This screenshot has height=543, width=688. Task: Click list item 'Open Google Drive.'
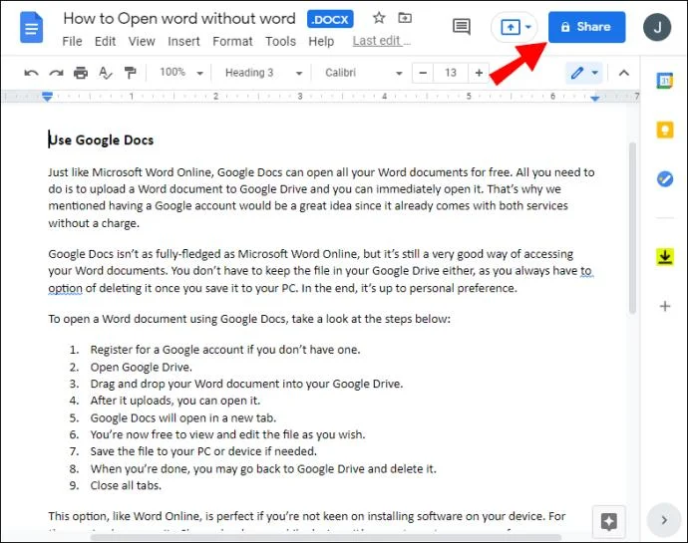pyautogui.click(x=141, y=367)
